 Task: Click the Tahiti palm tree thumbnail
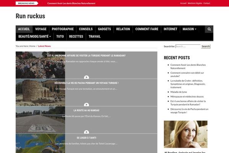point(40,143)
